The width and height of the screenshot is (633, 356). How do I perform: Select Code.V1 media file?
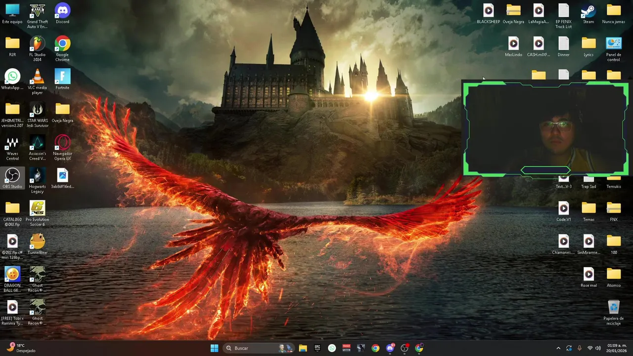point(564,212)
